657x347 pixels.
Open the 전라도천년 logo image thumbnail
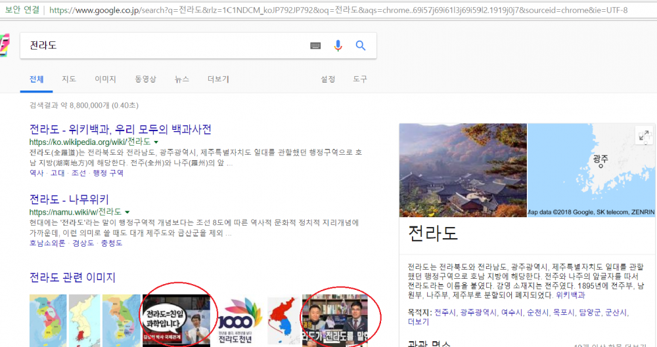(x=239, y=321)
